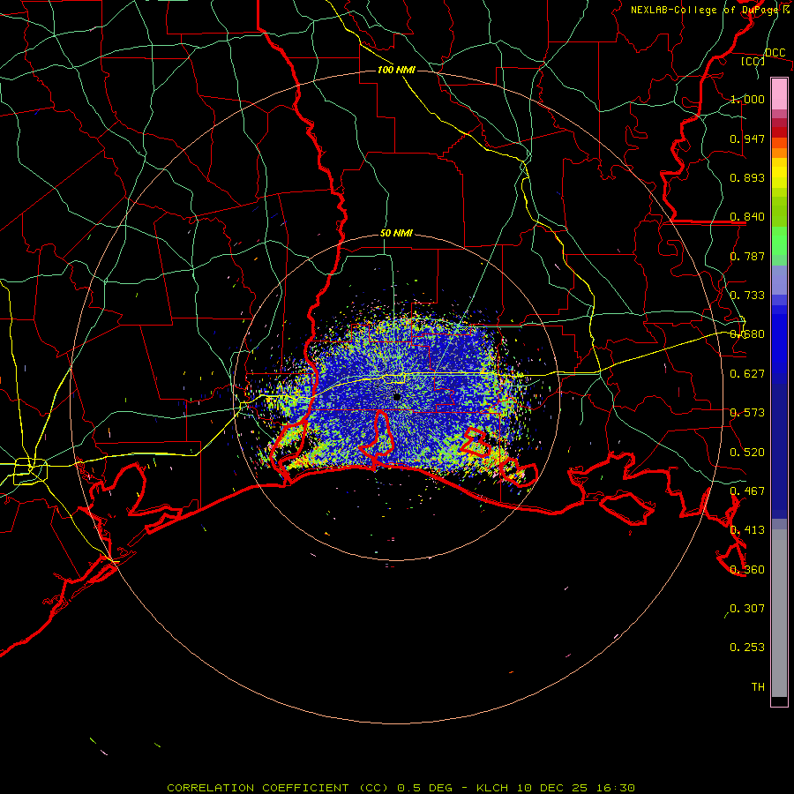Click the 50 NMI range ring label
Screen dimensions: 794x794
point(396,234)
